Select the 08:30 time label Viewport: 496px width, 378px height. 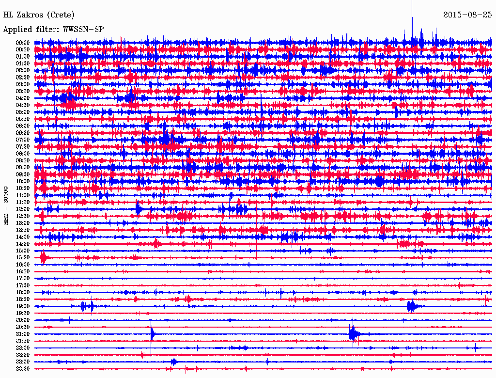pyautogui.click(x=23, y=161)
